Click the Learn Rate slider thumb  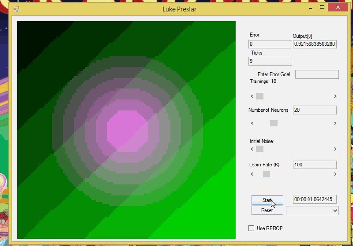tap(267, 174)
